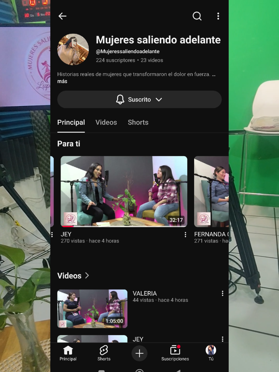Open options menu for the JEY carousel video
279x372 pixels.
(185, 235)
